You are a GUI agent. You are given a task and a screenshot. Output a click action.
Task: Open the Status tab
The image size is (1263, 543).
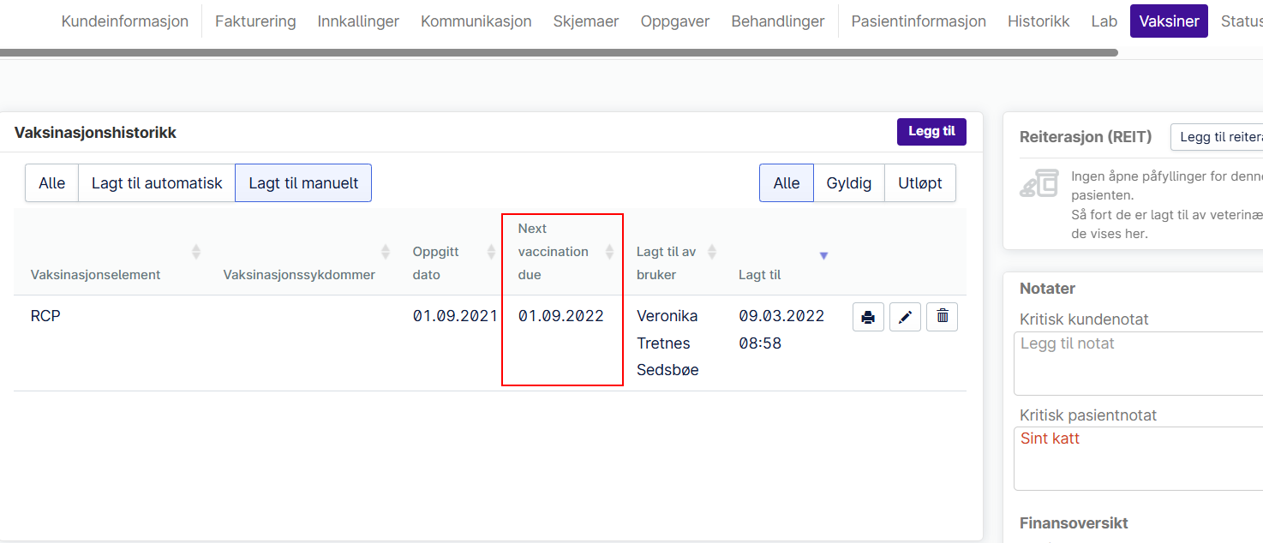pyautogui.click(x=1241, y=21)
